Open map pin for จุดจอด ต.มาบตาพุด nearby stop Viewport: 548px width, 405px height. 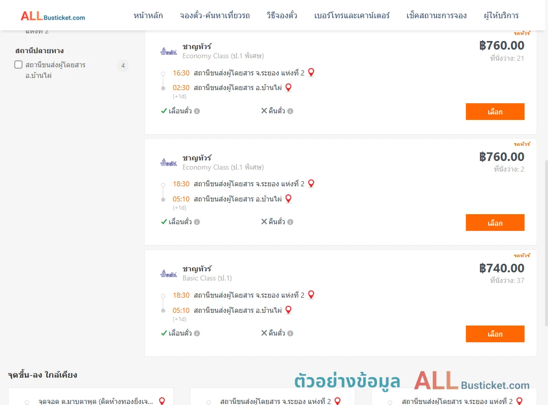point(162,401)
